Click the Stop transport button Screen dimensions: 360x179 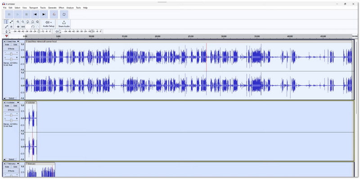pyautogui.click(x=27, y=14)
